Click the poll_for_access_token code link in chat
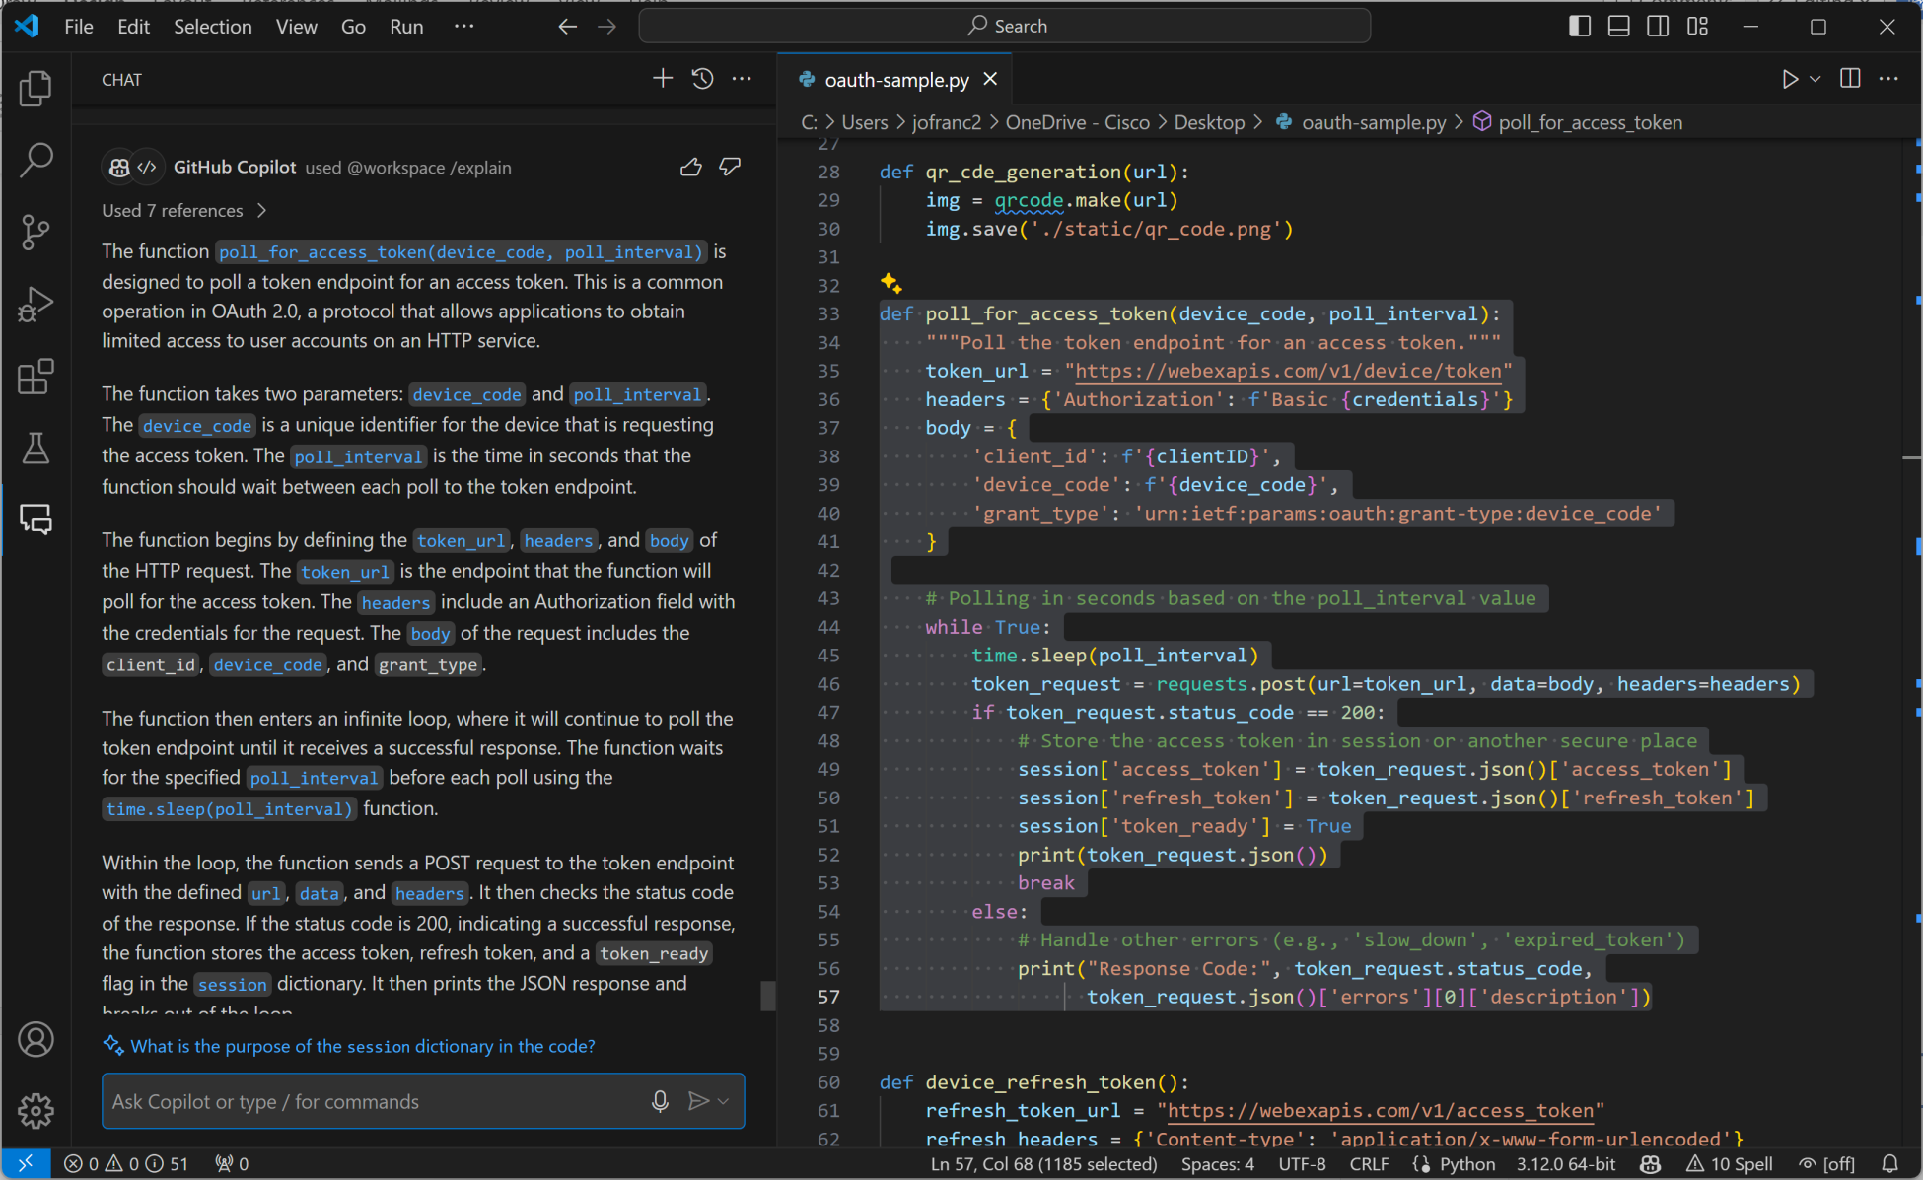This screenshot has width=1923, height=1180. click(461, 252)
